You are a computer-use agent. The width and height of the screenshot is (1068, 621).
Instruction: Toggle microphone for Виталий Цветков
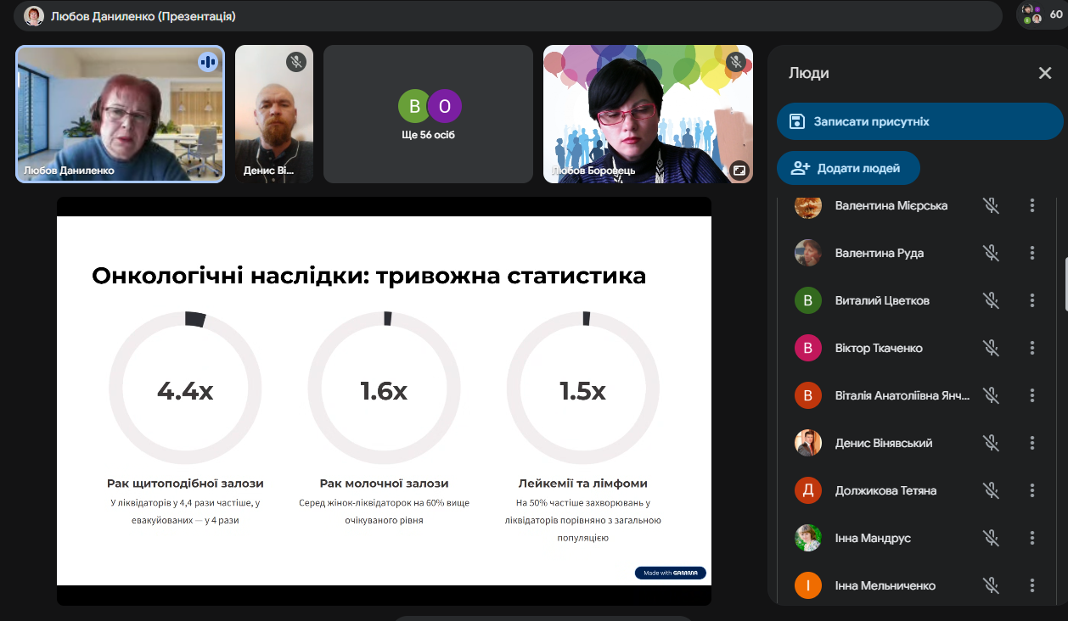pos(989,300)
